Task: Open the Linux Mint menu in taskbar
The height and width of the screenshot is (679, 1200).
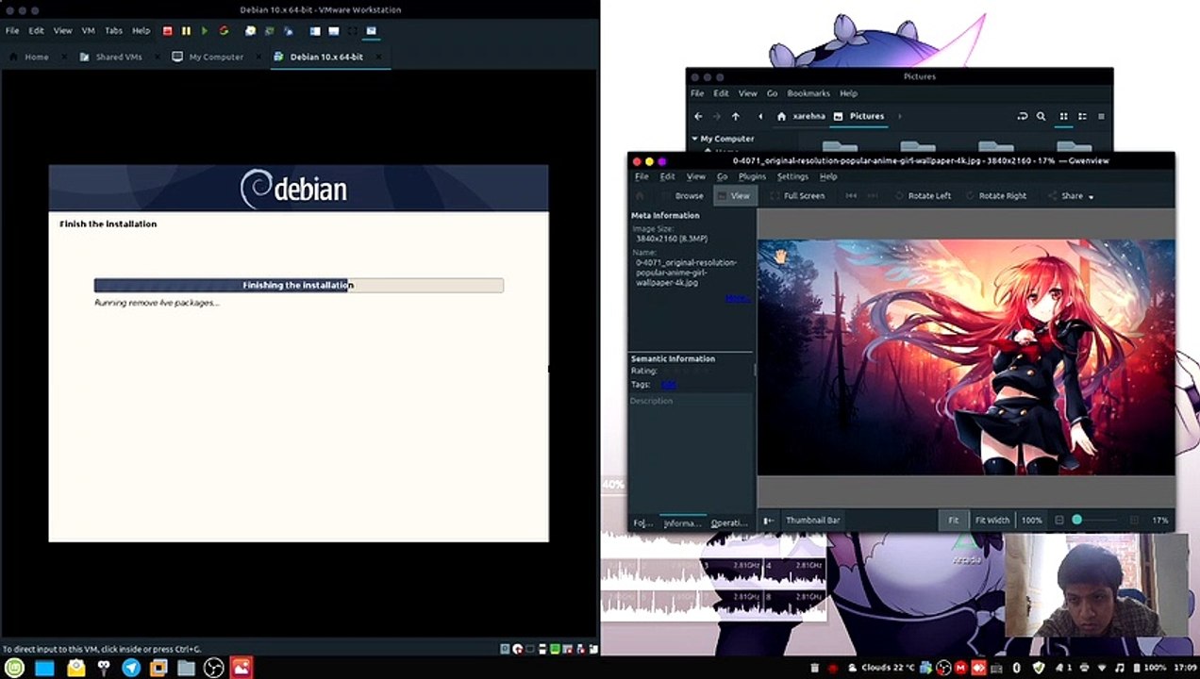Action: [x=14, y=668]
